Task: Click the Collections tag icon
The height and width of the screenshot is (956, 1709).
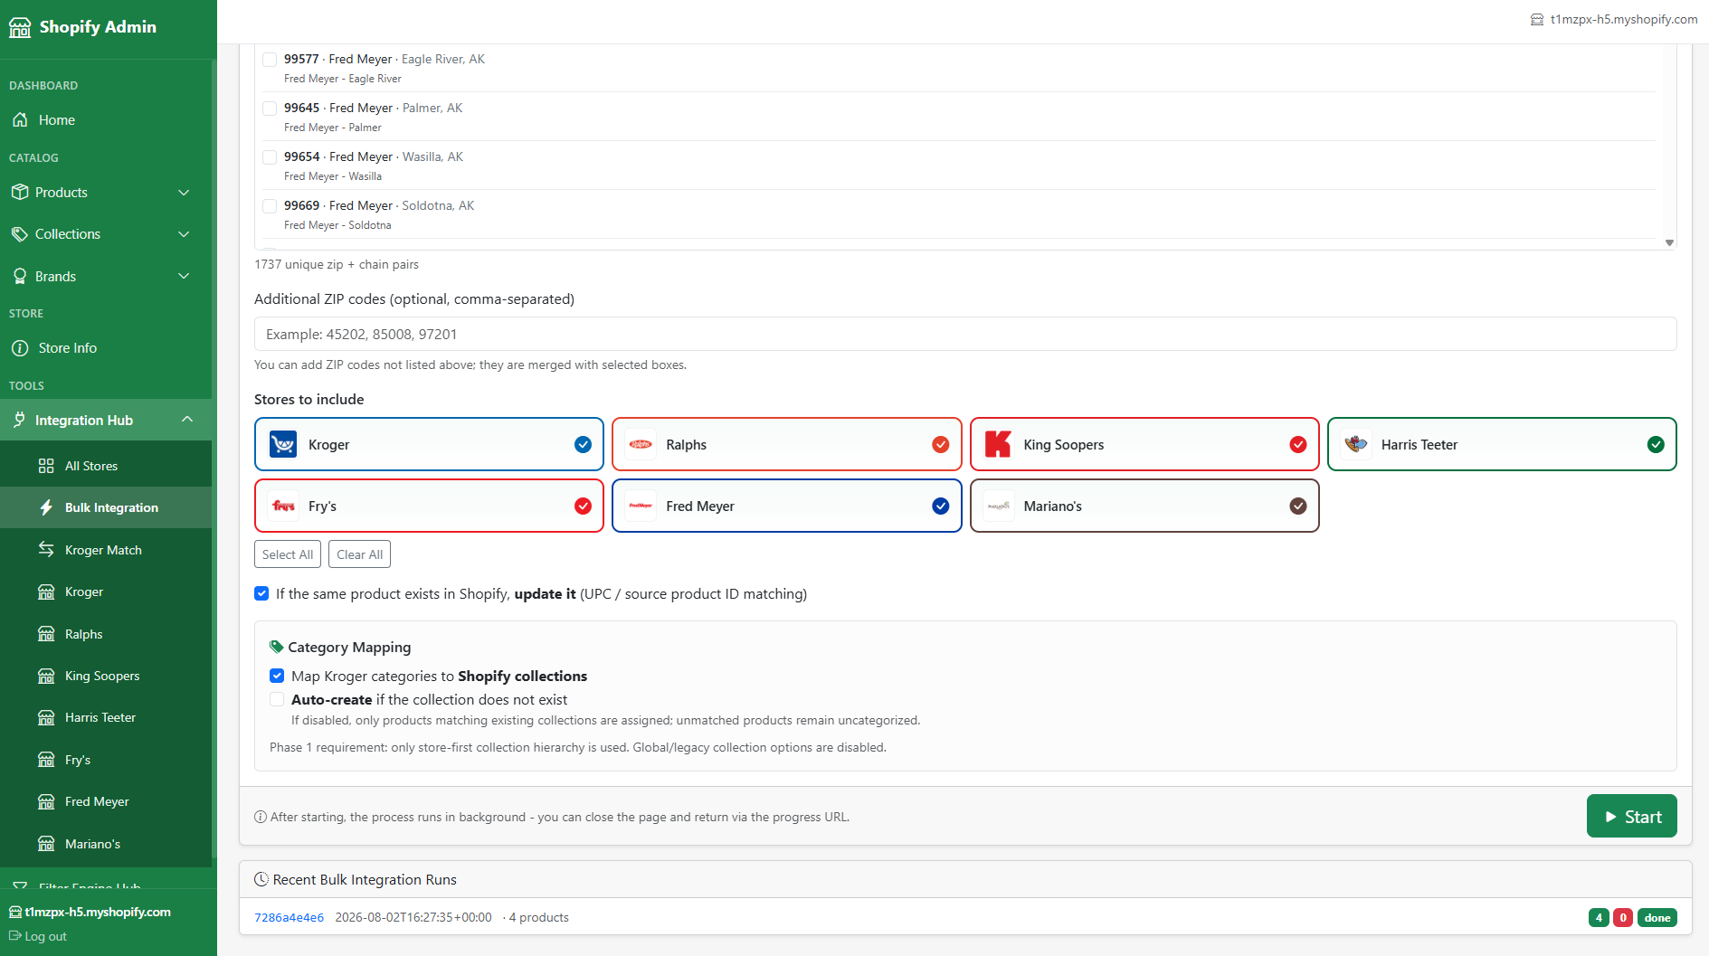Action: (x=20, y=234)
